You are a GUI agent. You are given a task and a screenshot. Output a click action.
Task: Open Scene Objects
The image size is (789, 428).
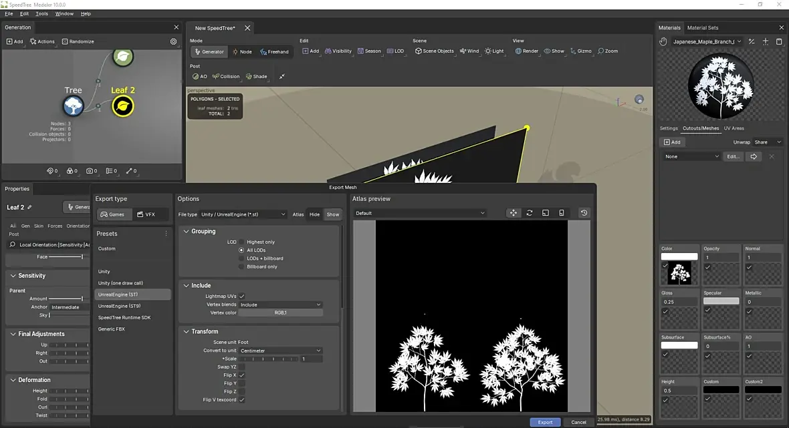point(434,51)
